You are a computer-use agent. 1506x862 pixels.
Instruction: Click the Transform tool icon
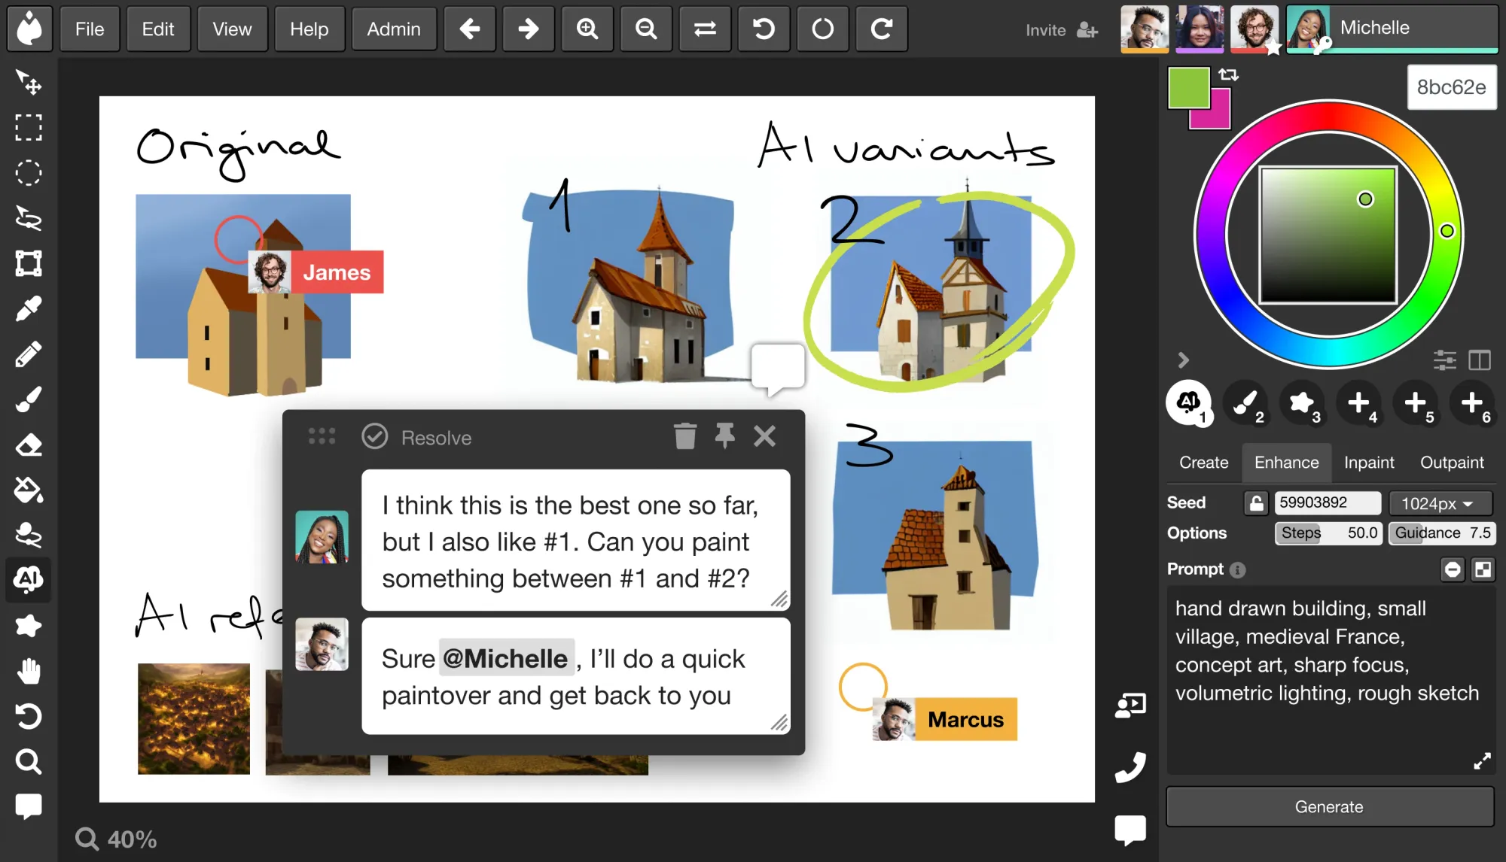point(29,263)
